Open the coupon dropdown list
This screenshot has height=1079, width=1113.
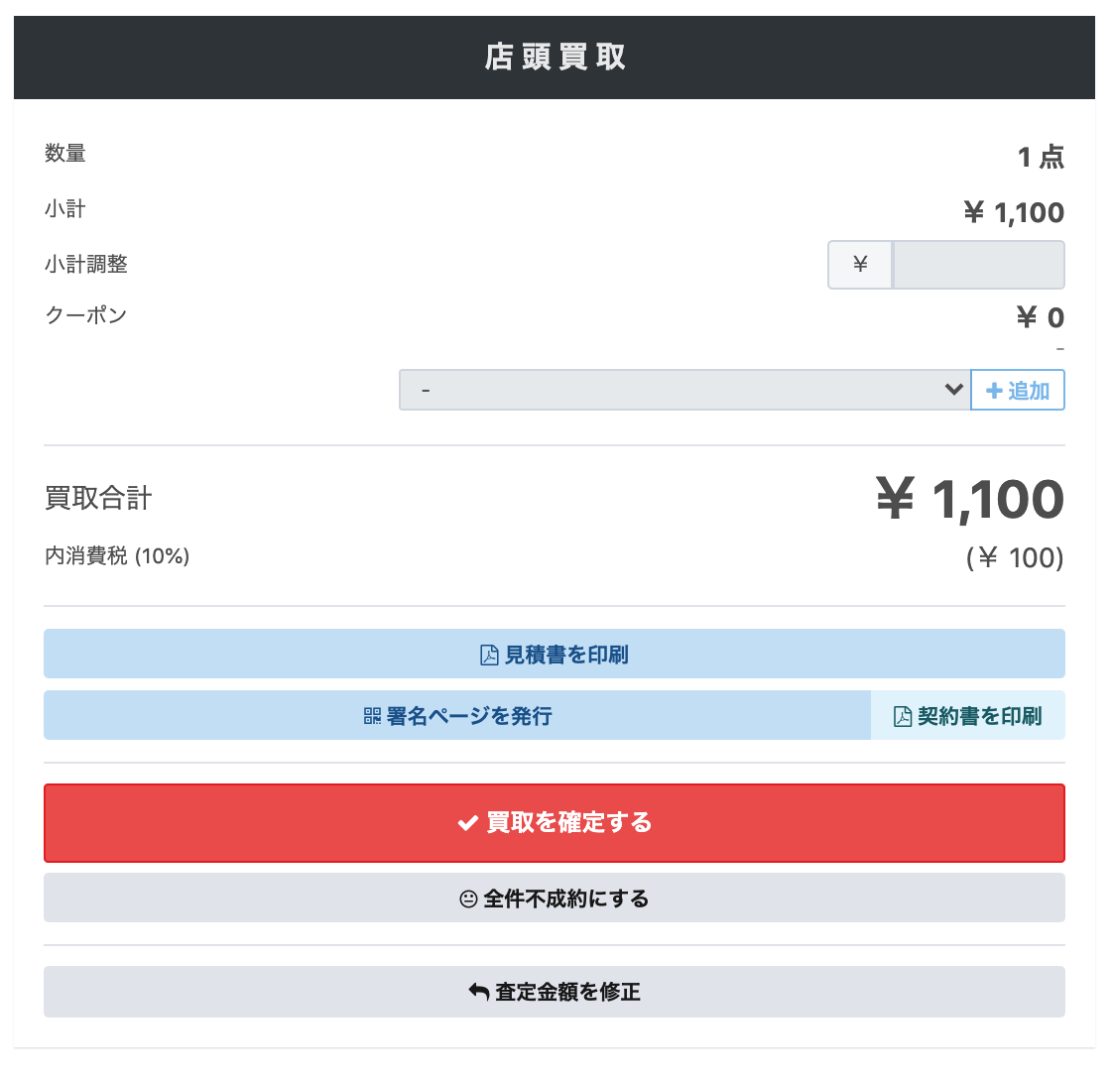pos(685,390)
